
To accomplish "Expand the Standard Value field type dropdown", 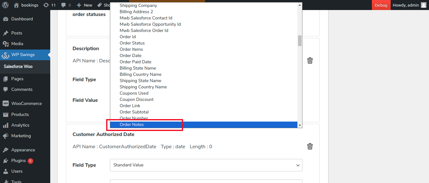I will tap(206, 165).
